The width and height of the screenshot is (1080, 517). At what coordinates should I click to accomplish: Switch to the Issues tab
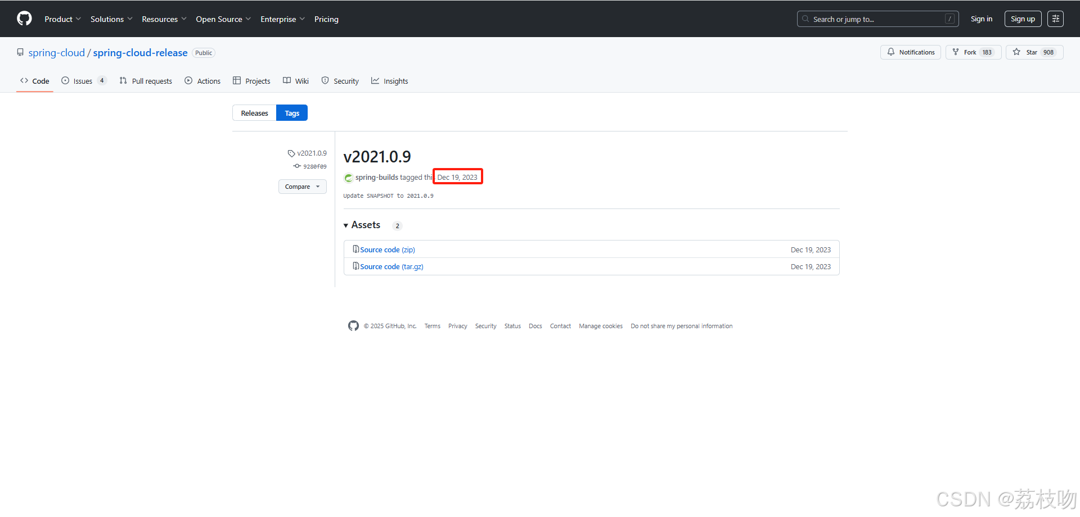pos(83,81)
